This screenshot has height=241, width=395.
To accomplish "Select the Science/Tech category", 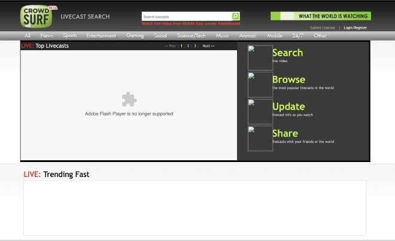I will click(192, 36).
